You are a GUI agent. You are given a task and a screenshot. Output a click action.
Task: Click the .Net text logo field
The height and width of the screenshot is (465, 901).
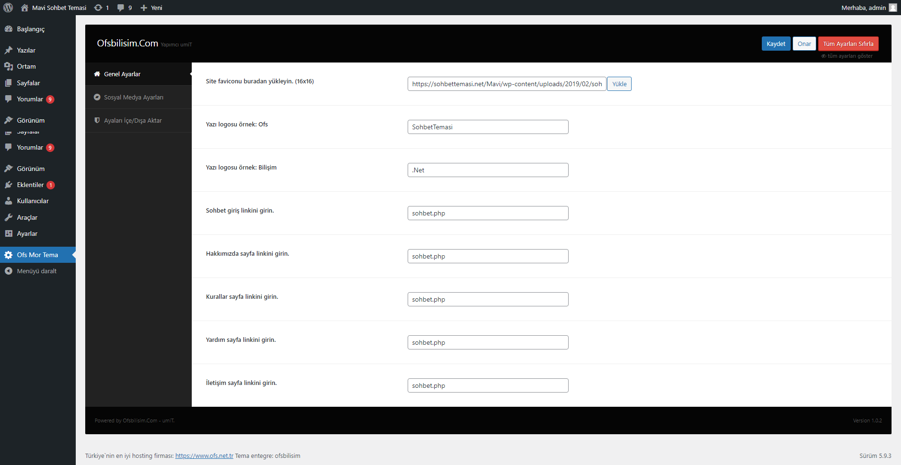click(x=488, y=170)
